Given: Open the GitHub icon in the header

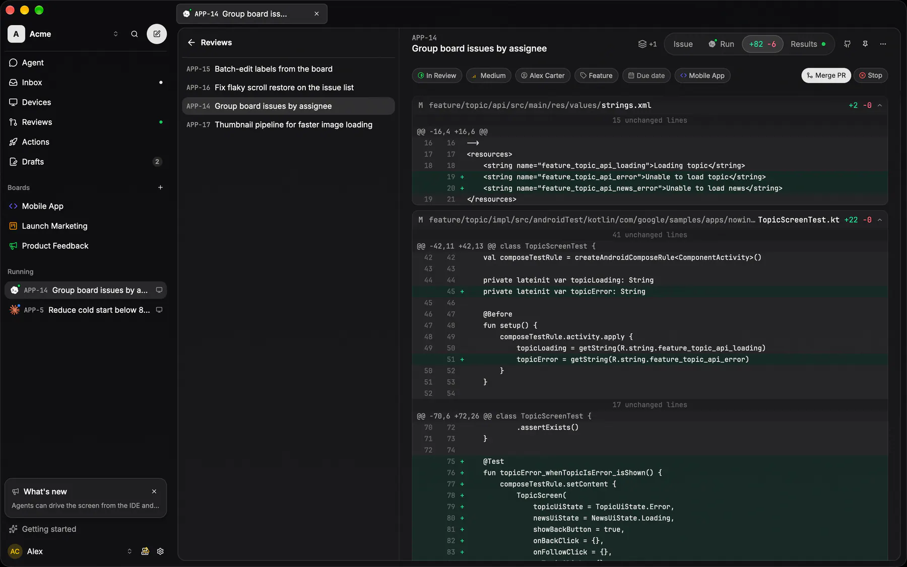Looking at the screenshot, I should [847, 44].
